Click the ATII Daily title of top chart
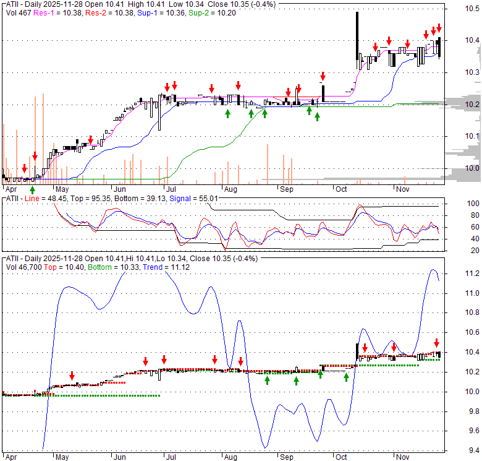The image size is (482, 461). (43, 4)
